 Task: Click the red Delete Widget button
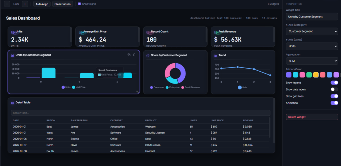tap(312, 117)
